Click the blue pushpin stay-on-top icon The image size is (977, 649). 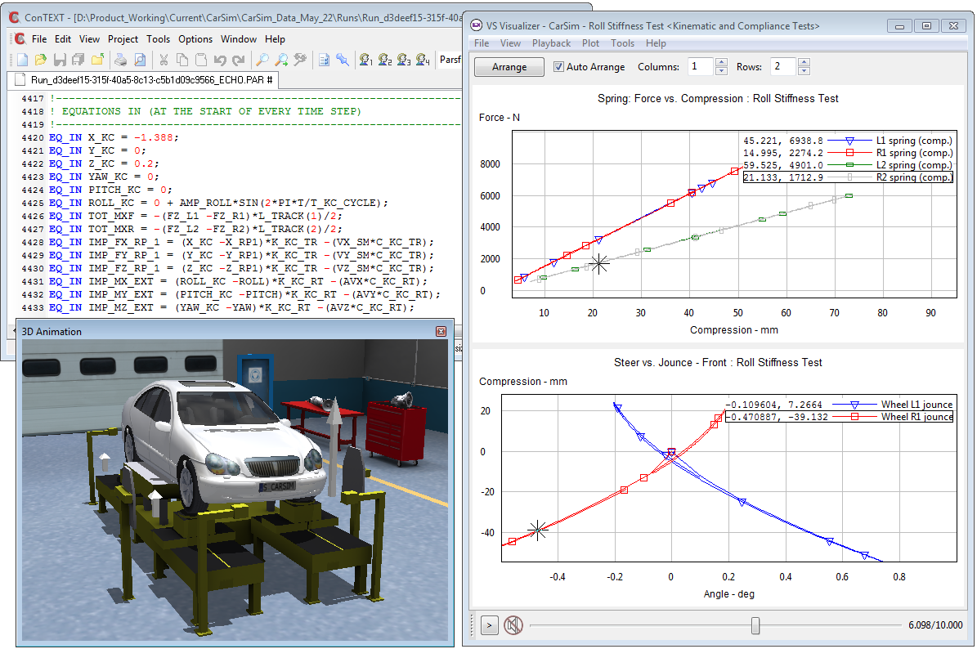(343, 60)
